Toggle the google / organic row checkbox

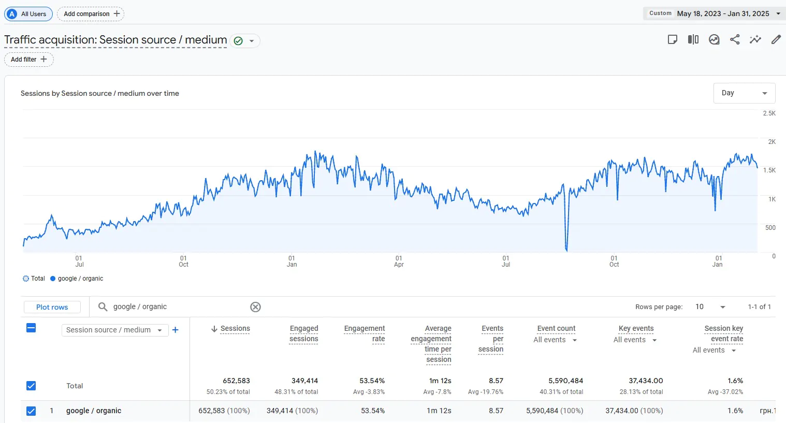pos(31,411)
